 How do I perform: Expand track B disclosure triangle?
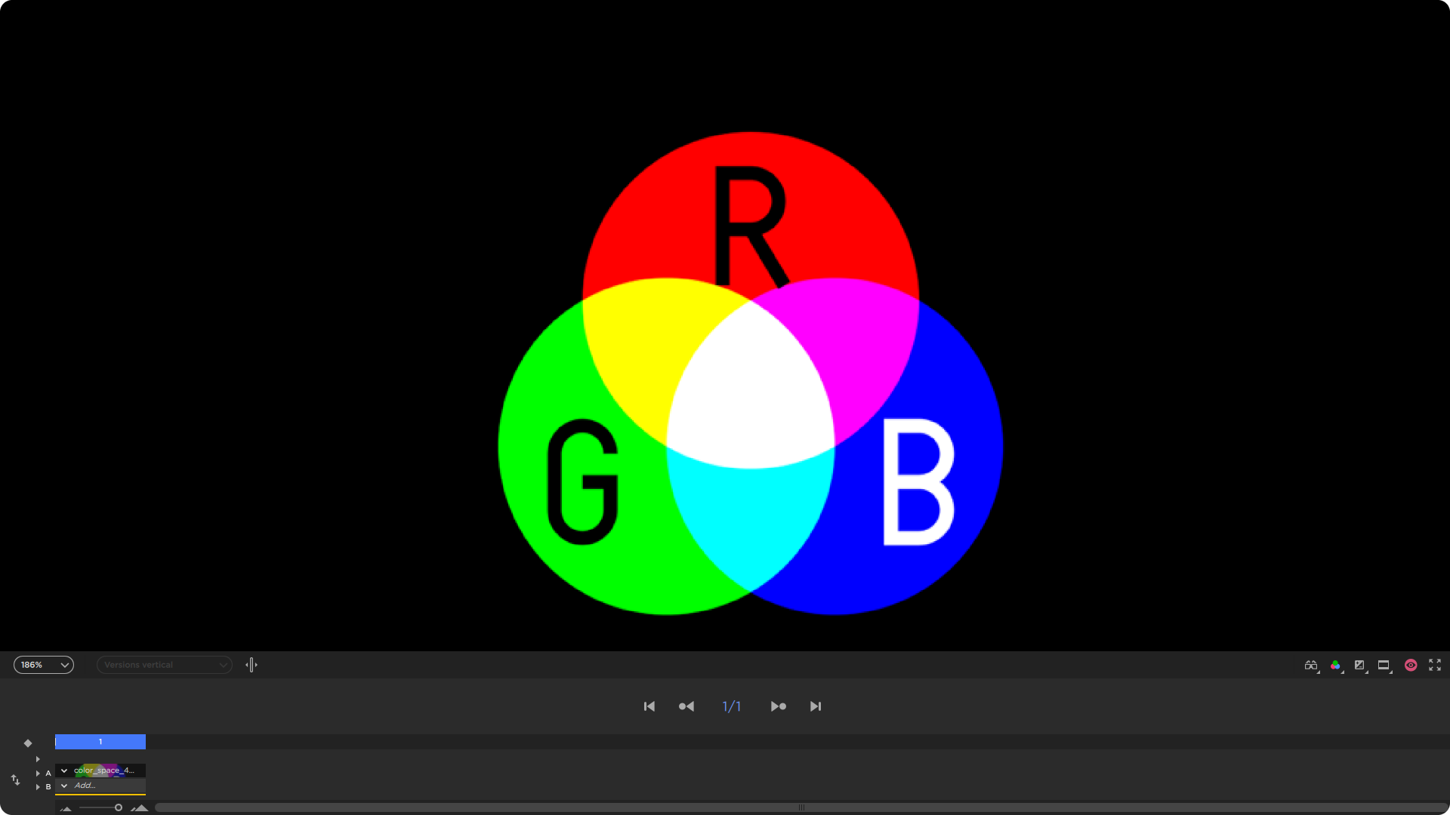point(38,786)
